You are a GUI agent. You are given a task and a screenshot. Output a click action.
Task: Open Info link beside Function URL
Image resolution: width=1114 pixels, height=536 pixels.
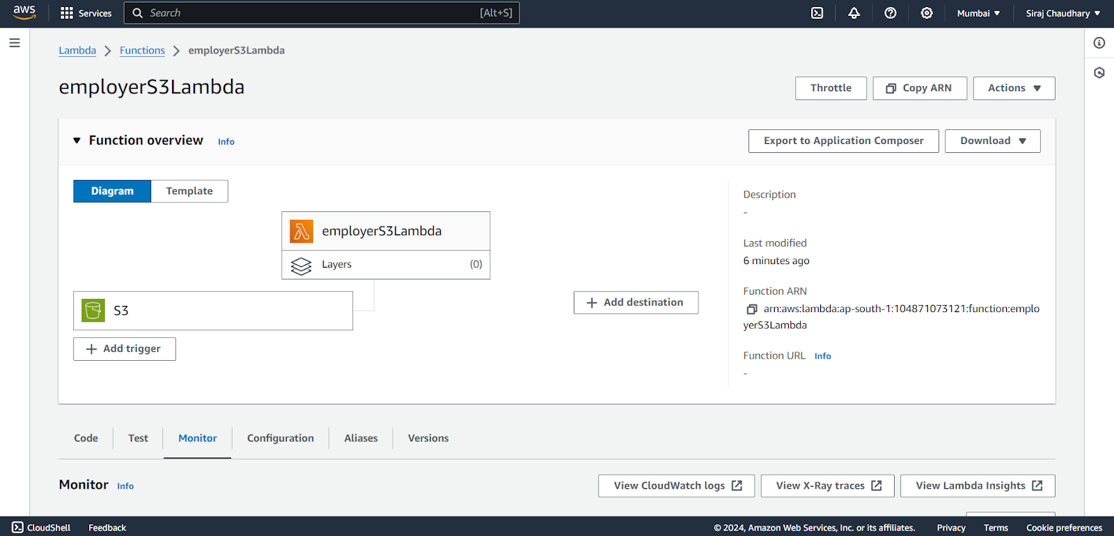coord(823,356)
